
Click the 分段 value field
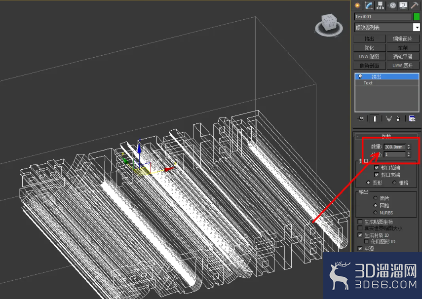point(395,154)
